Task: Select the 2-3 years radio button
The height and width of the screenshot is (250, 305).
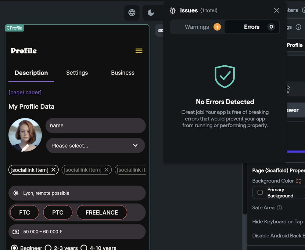Action: coord(48,248)
